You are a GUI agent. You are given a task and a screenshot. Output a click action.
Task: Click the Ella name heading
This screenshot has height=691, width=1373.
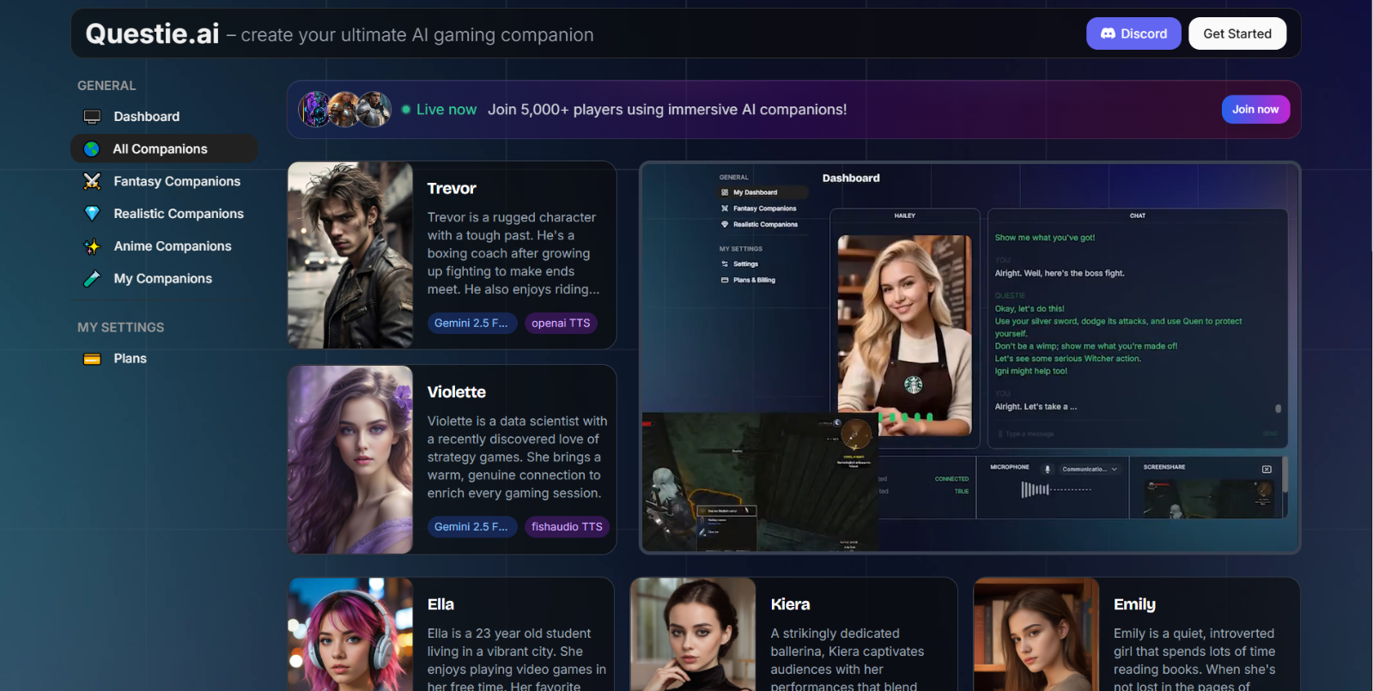pos(440,604)
